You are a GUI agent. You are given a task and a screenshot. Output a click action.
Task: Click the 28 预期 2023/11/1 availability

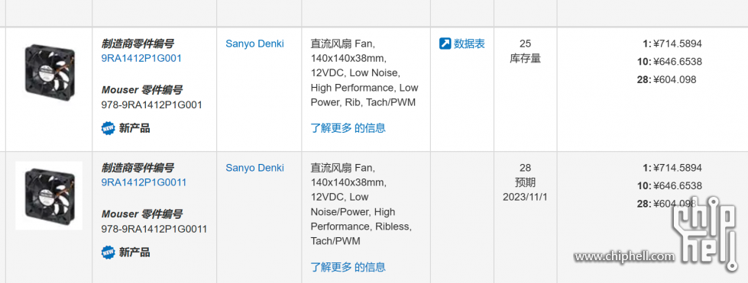pos(525,182)
